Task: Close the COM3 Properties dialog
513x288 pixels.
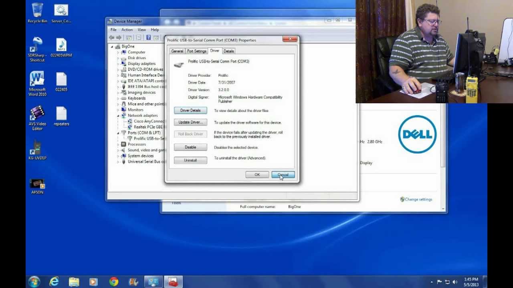Action: (290, 39)
